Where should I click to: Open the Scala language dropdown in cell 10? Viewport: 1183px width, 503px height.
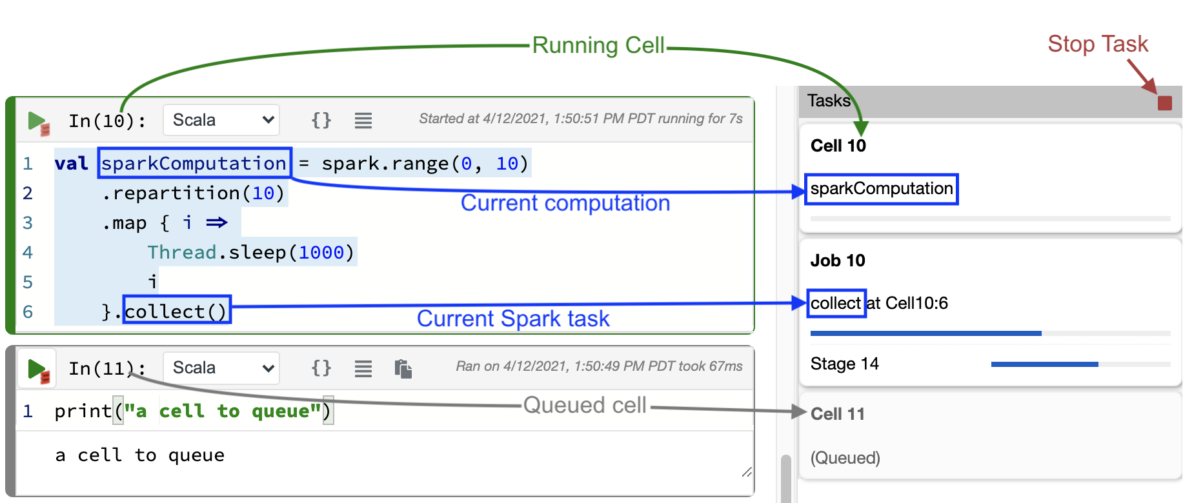coord(221,119)
